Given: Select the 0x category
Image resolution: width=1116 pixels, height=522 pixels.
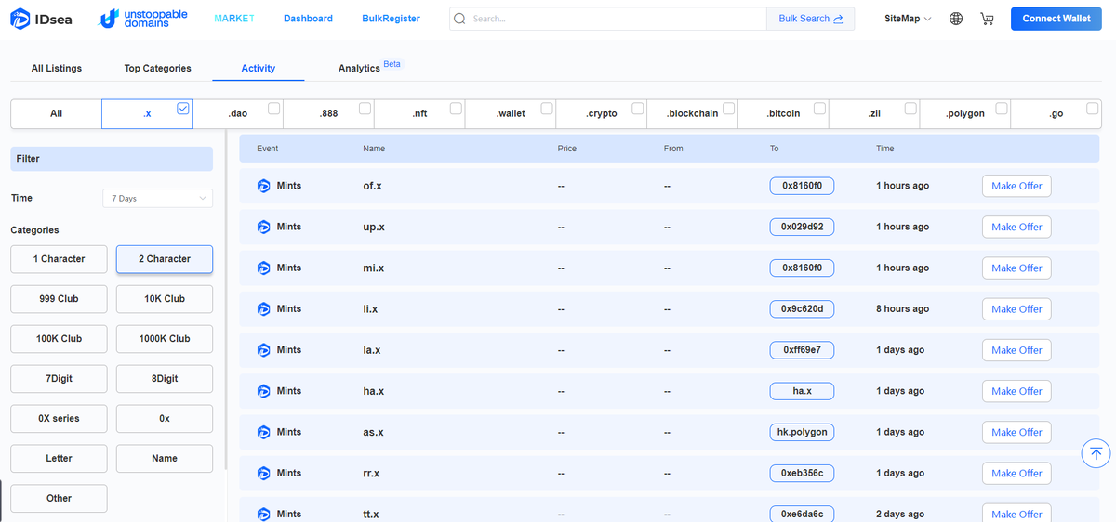Looking at the screenshot, I should 165,419.
